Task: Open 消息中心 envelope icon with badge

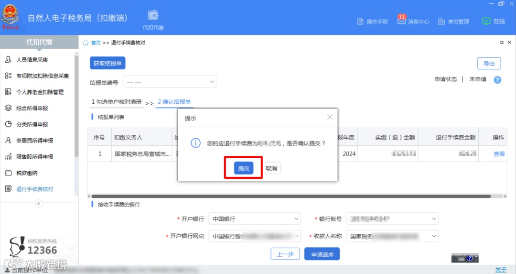Action: (x=401, y=21)
